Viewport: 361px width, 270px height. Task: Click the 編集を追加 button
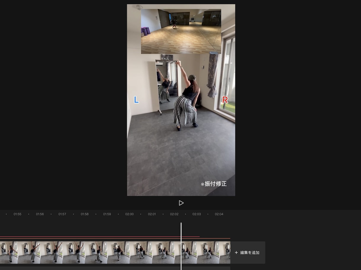[248, 253]
